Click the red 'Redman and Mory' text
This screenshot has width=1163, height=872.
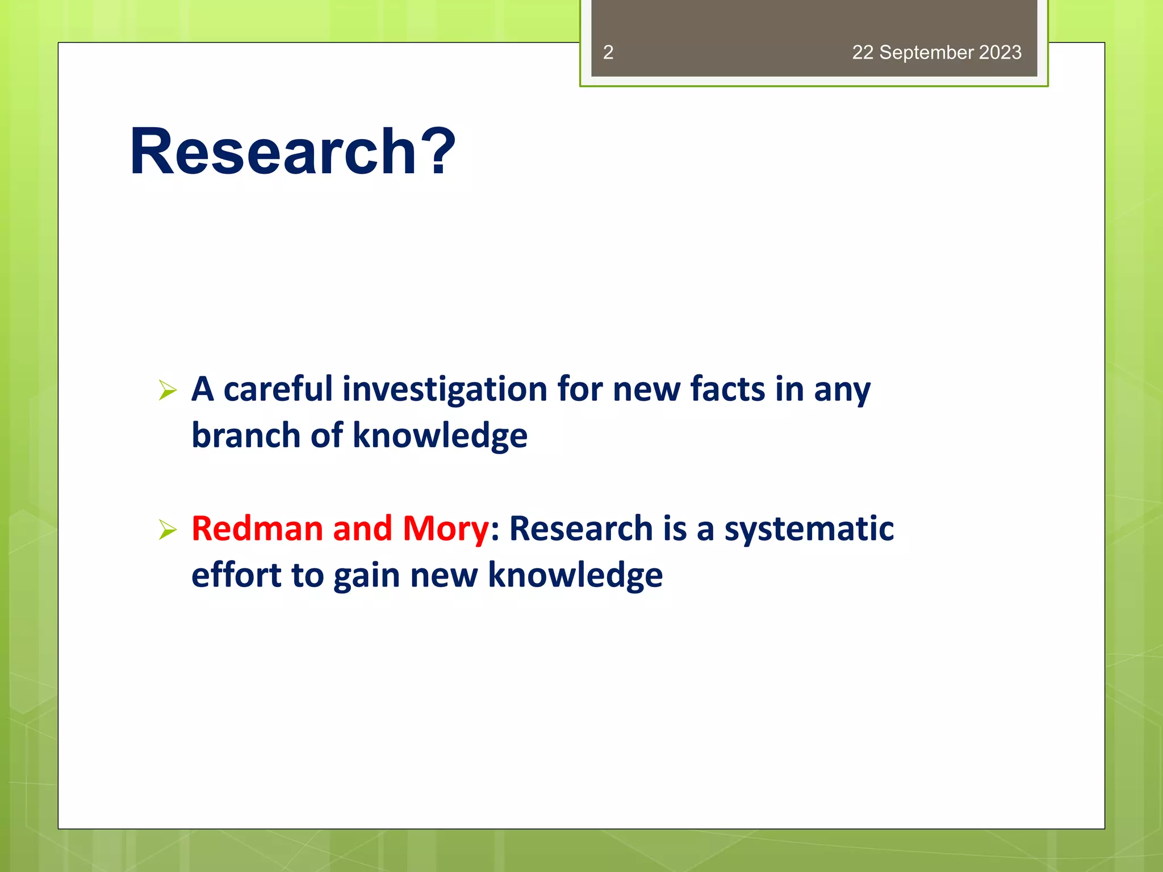[340, 529]
